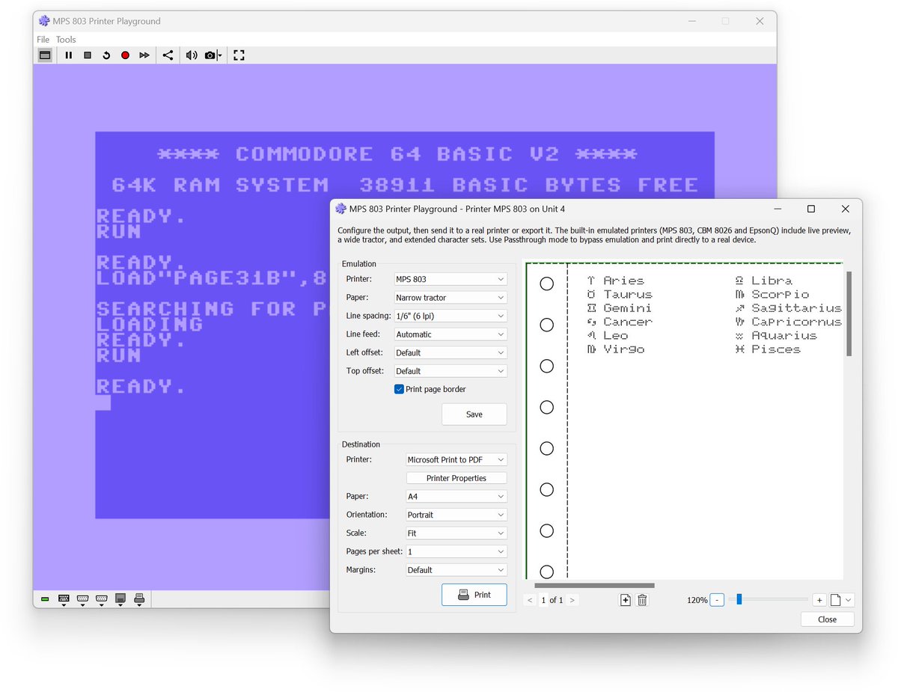898x692 pixels.
Task: Zoom out with the minus button
Action: 717,600
